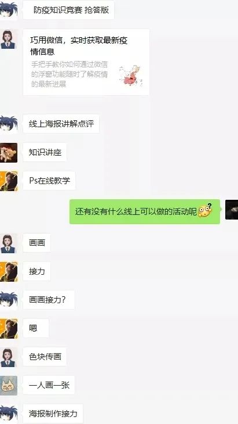Tap avatar beside 线上海报讲解点评 message

click(9, 124)
